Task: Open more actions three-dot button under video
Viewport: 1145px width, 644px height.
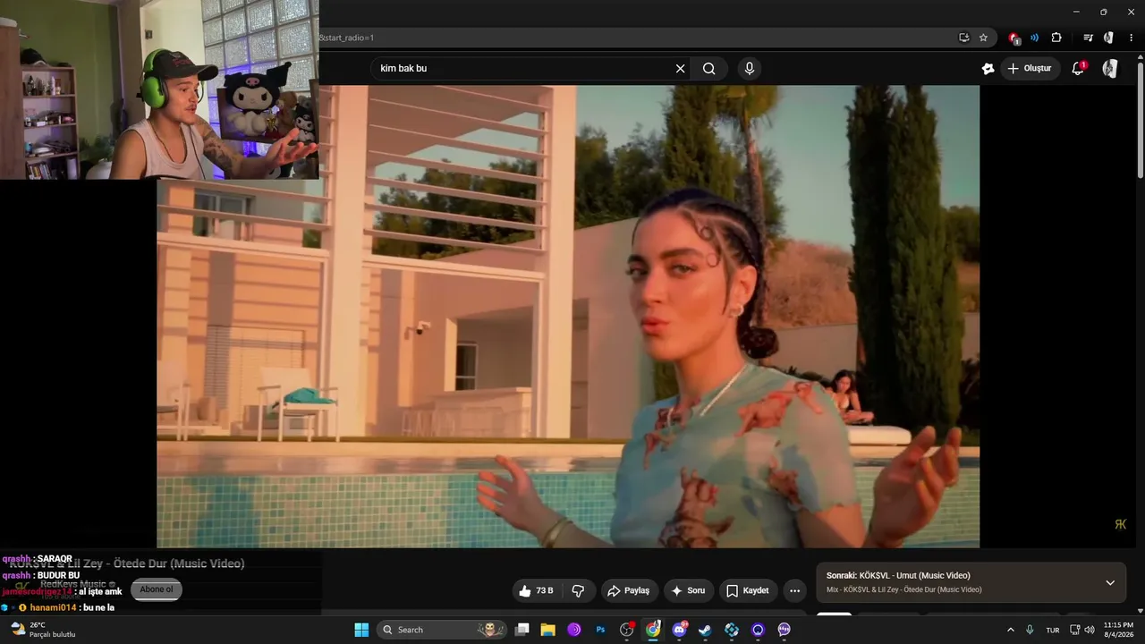Action: (x=794, y=590)
